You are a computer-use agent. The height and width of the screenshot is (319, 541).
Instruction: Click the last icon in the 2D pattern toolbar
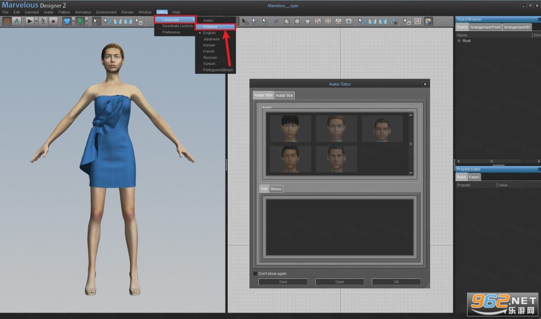[x=428, y=21]
